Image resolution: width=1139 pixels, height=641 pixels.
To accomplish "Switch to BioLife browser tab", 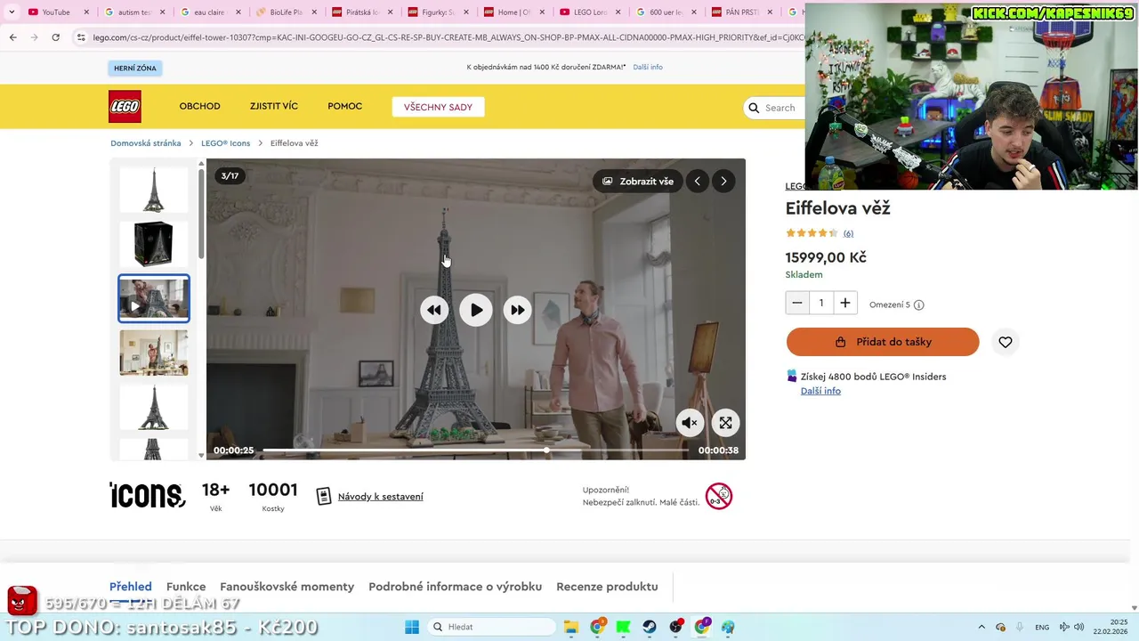I will tap(286, 12).
